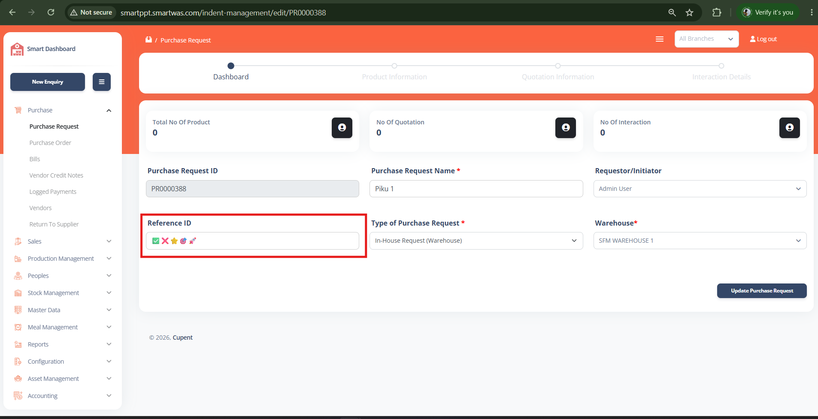
Task: Click the Sales sidebar icon
Action: [18, 241]
